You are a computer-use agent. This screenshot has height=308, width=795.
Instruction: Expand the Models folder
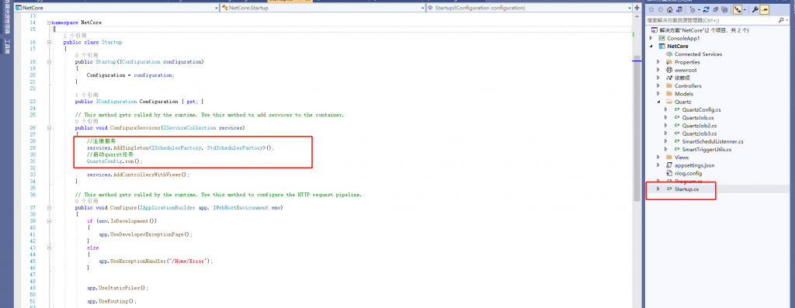(658, 94)
